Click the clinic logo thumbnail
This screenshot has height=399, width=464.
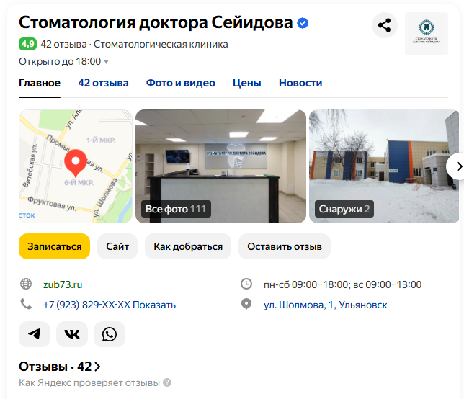(427, 34)
